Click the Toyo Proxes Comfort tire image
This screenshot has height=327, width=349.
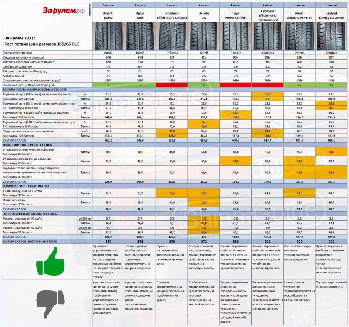(235, 37)
